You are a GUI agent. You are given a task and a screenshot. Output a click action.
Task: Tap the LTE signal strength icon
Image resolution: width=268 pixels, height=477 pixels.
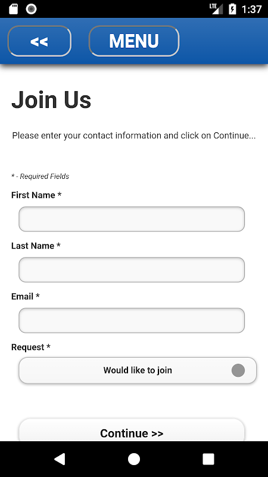click(x=216, y=9)
